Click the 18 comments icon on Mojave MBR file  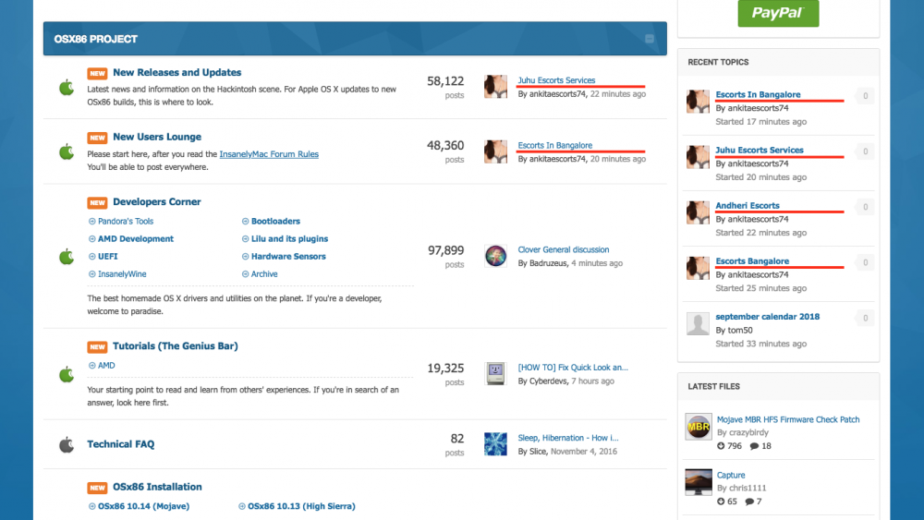click(754, 446)
